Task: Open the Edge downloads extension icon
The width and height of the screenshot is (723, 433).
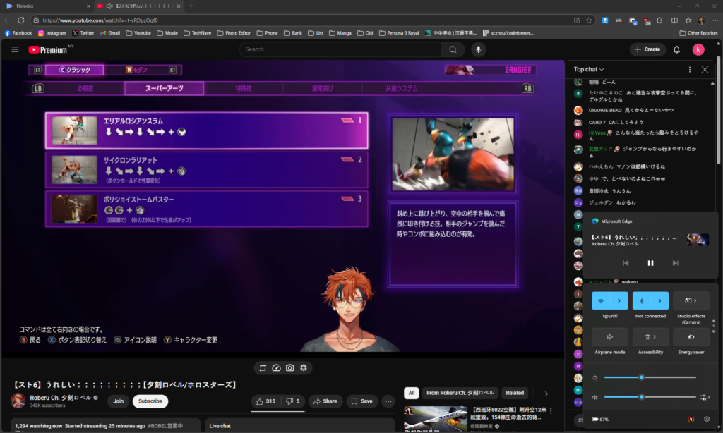Action: (x=605, y=20)
